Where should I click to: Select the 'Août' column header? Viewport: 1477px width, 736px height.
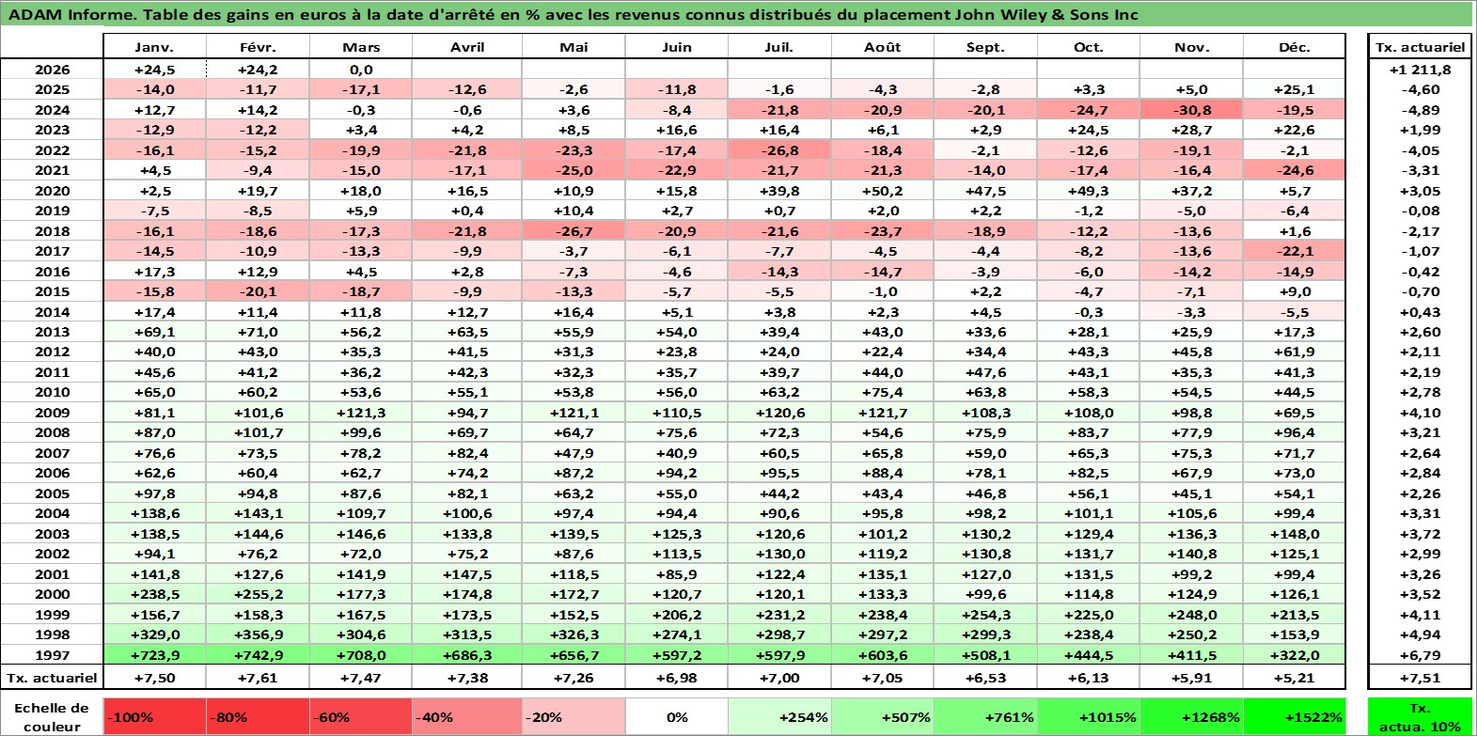pos(882,47)
